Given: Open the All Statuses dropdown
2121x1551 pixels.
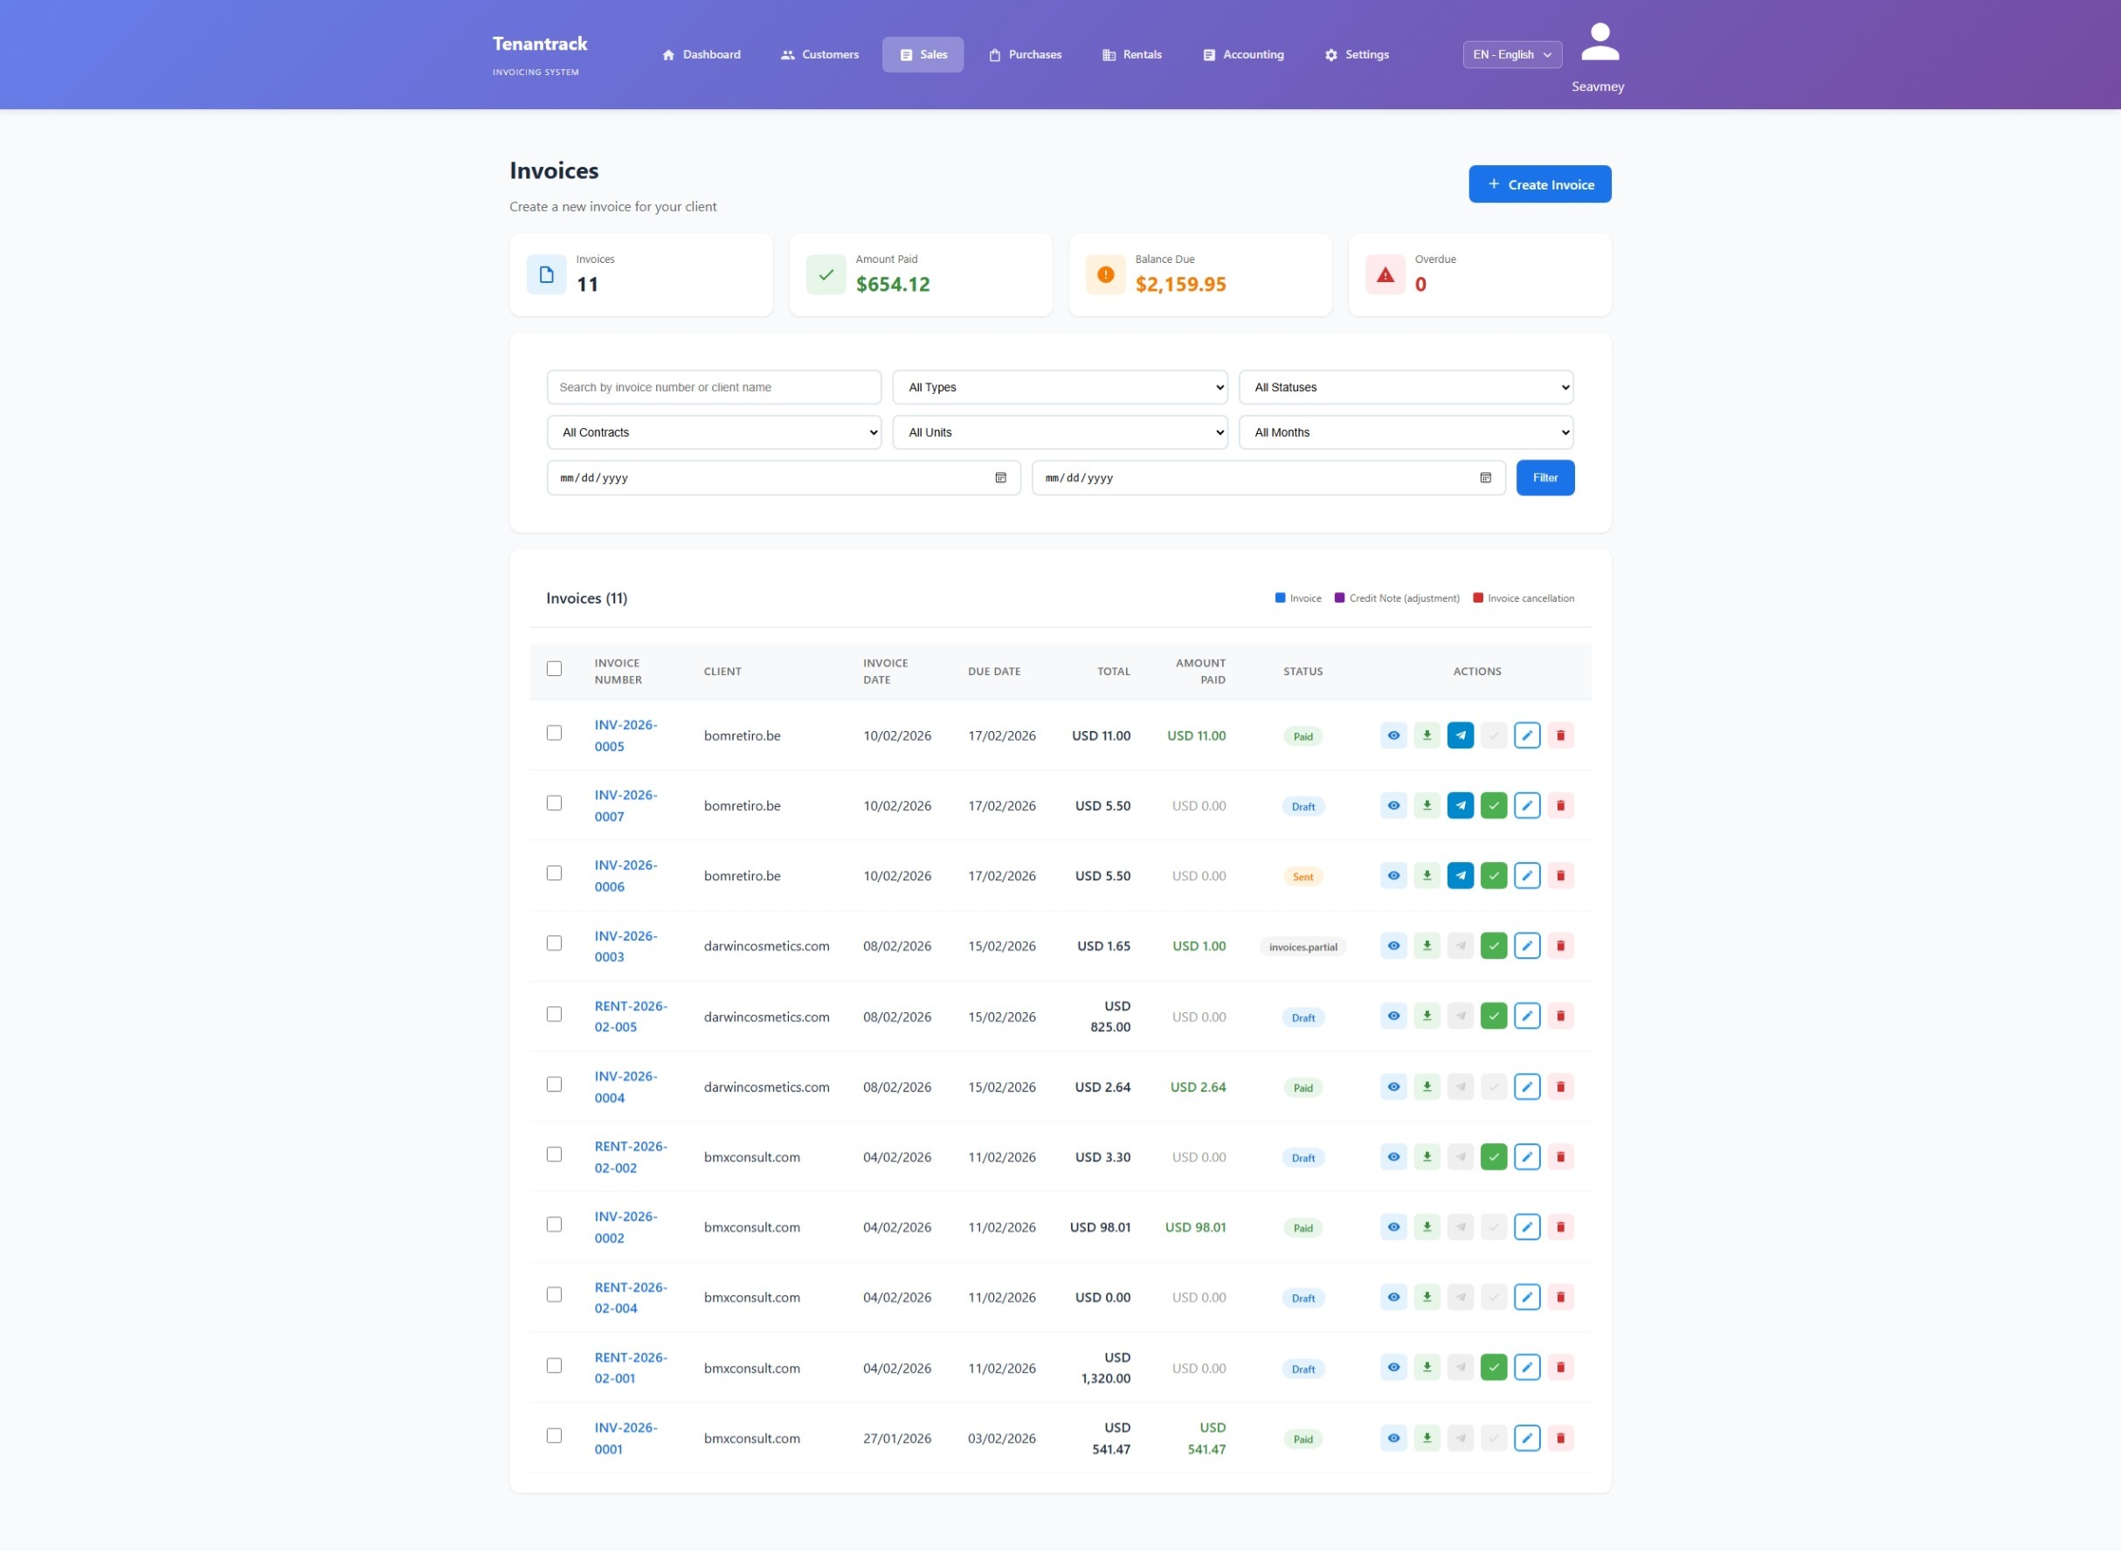Looking at the screenshot, I should [1406, 387].
